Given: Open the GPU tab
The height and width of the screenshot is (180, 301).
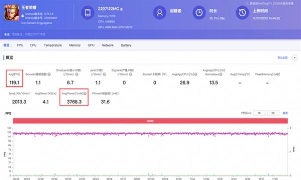Looking at the screenshot, I should point(91,45).
